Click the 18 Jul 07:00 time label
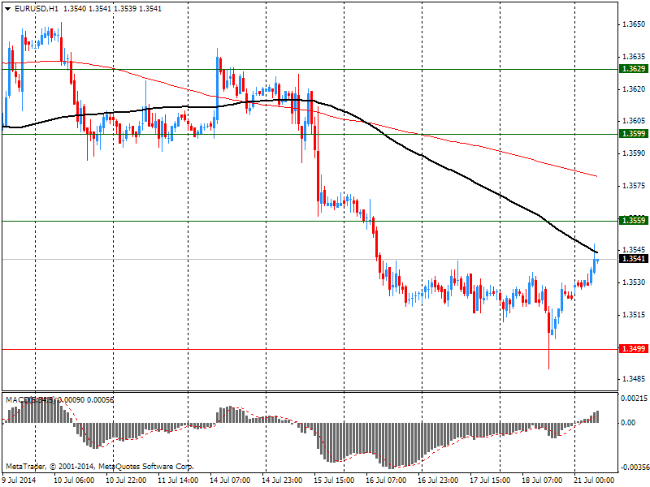Viewport: 650px width, 487px height. click(542, 481)
